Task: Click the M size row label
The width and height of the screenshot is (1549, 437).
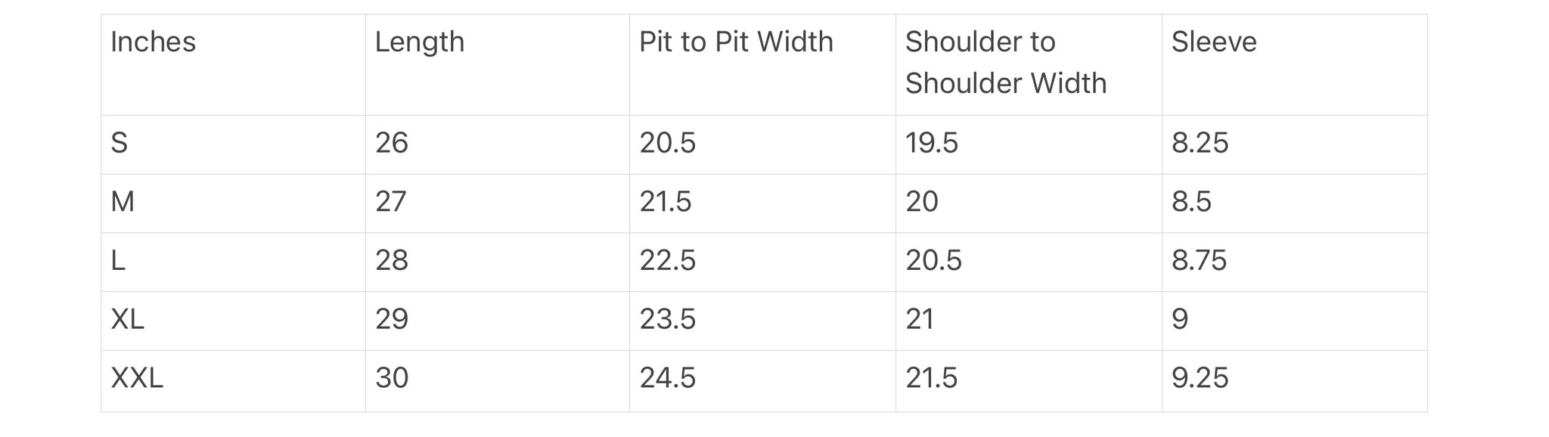Action: coord(123,202)
